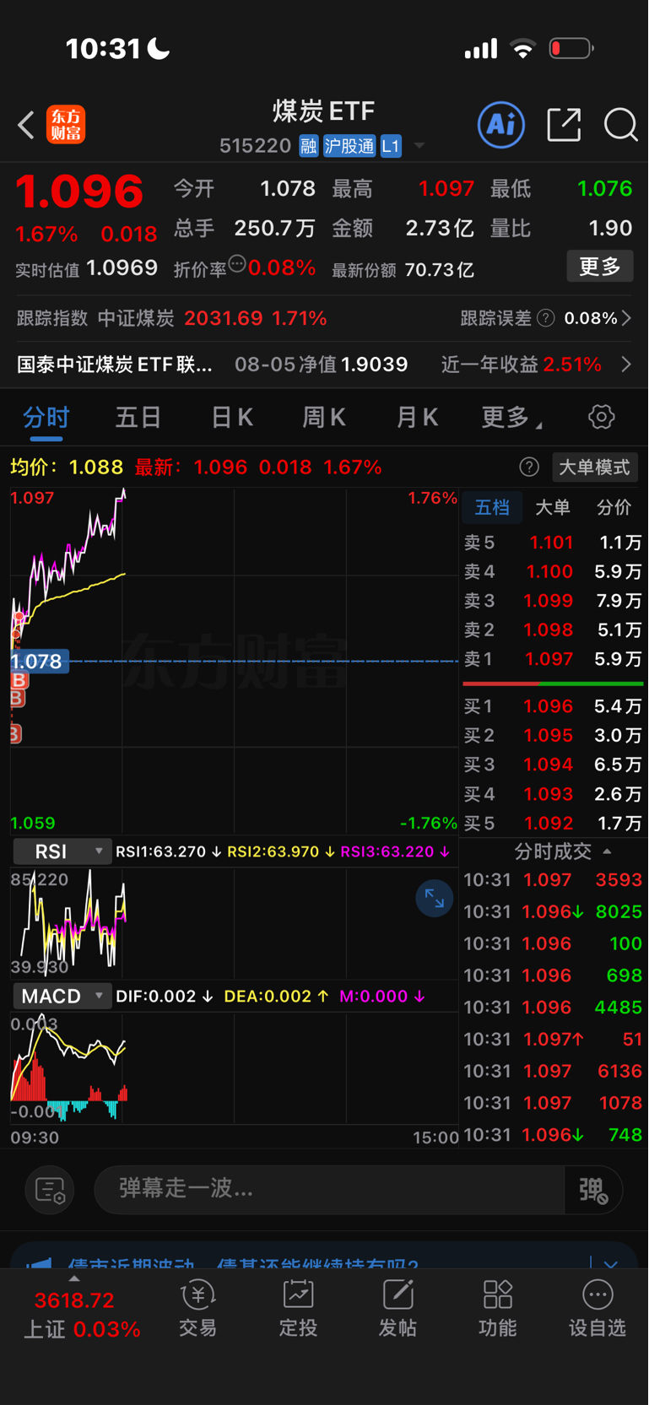Viewport: 649px width, 1405px height.
Task: Select the 大单 tab
Action: pyautogui.click(x=553, y=507)
